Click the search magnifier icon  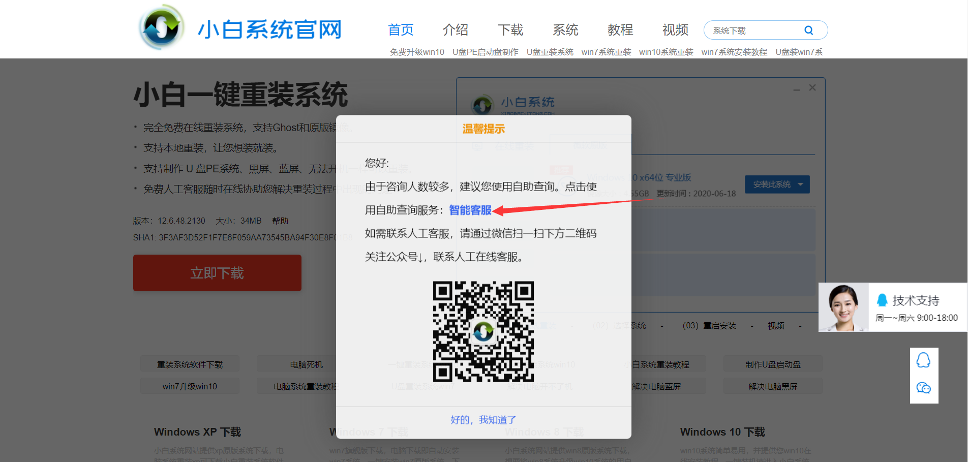point(809,30)
